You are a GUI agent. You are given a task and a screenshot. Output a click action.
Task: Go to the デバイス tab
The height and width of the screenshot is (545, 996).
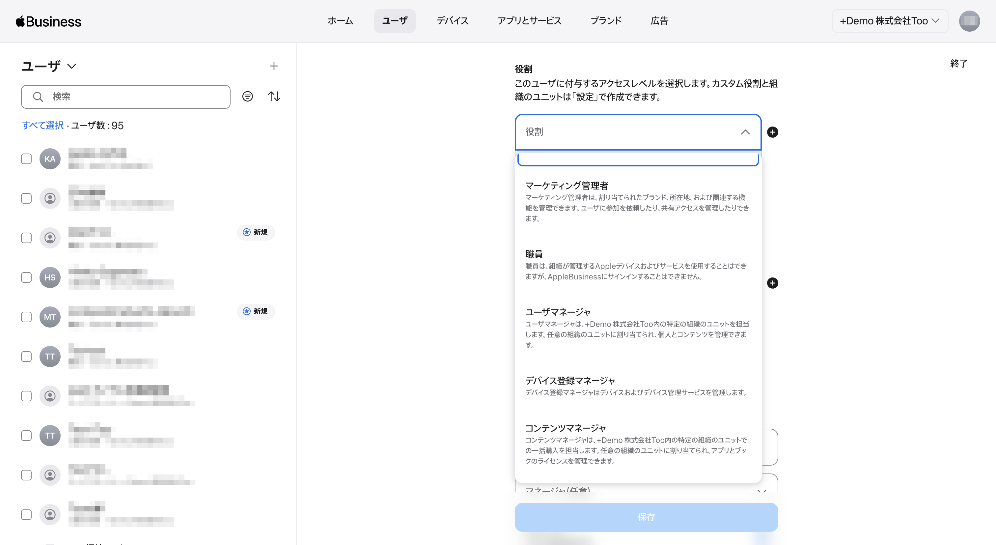pyautogui.click(x=452, y=21)
